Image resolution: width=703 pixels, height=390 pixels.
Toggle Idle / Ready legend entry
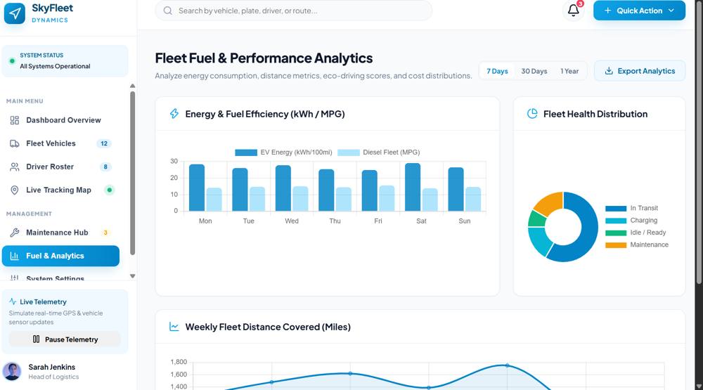coord(636,233)
